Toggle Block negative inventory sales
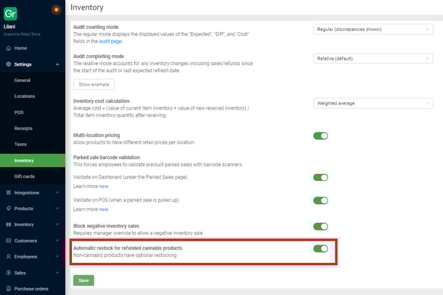This screenshot has width=443, height=295. coord(320,226)
